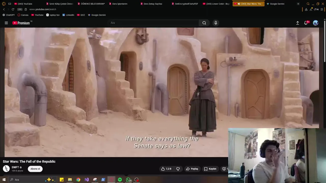
Task: Open WhatsApp from the taskbar
Action: click(128, 180)
